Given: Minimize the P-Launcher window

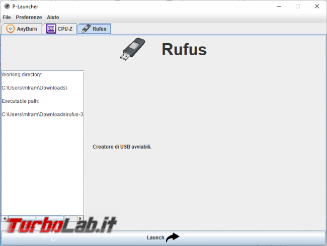Looking at the screenshot, I should [x=279, y=7].
